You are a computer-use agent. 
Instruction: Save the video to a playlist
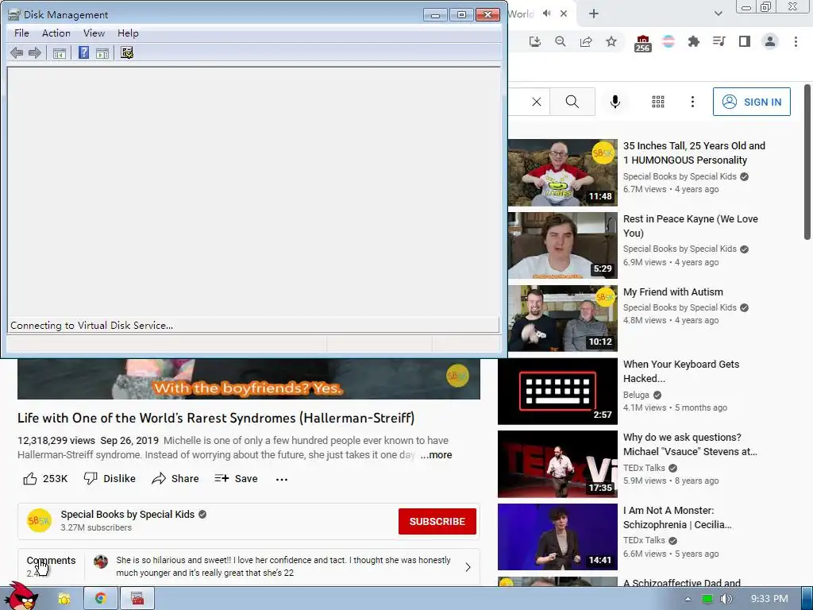coord(237,479)
